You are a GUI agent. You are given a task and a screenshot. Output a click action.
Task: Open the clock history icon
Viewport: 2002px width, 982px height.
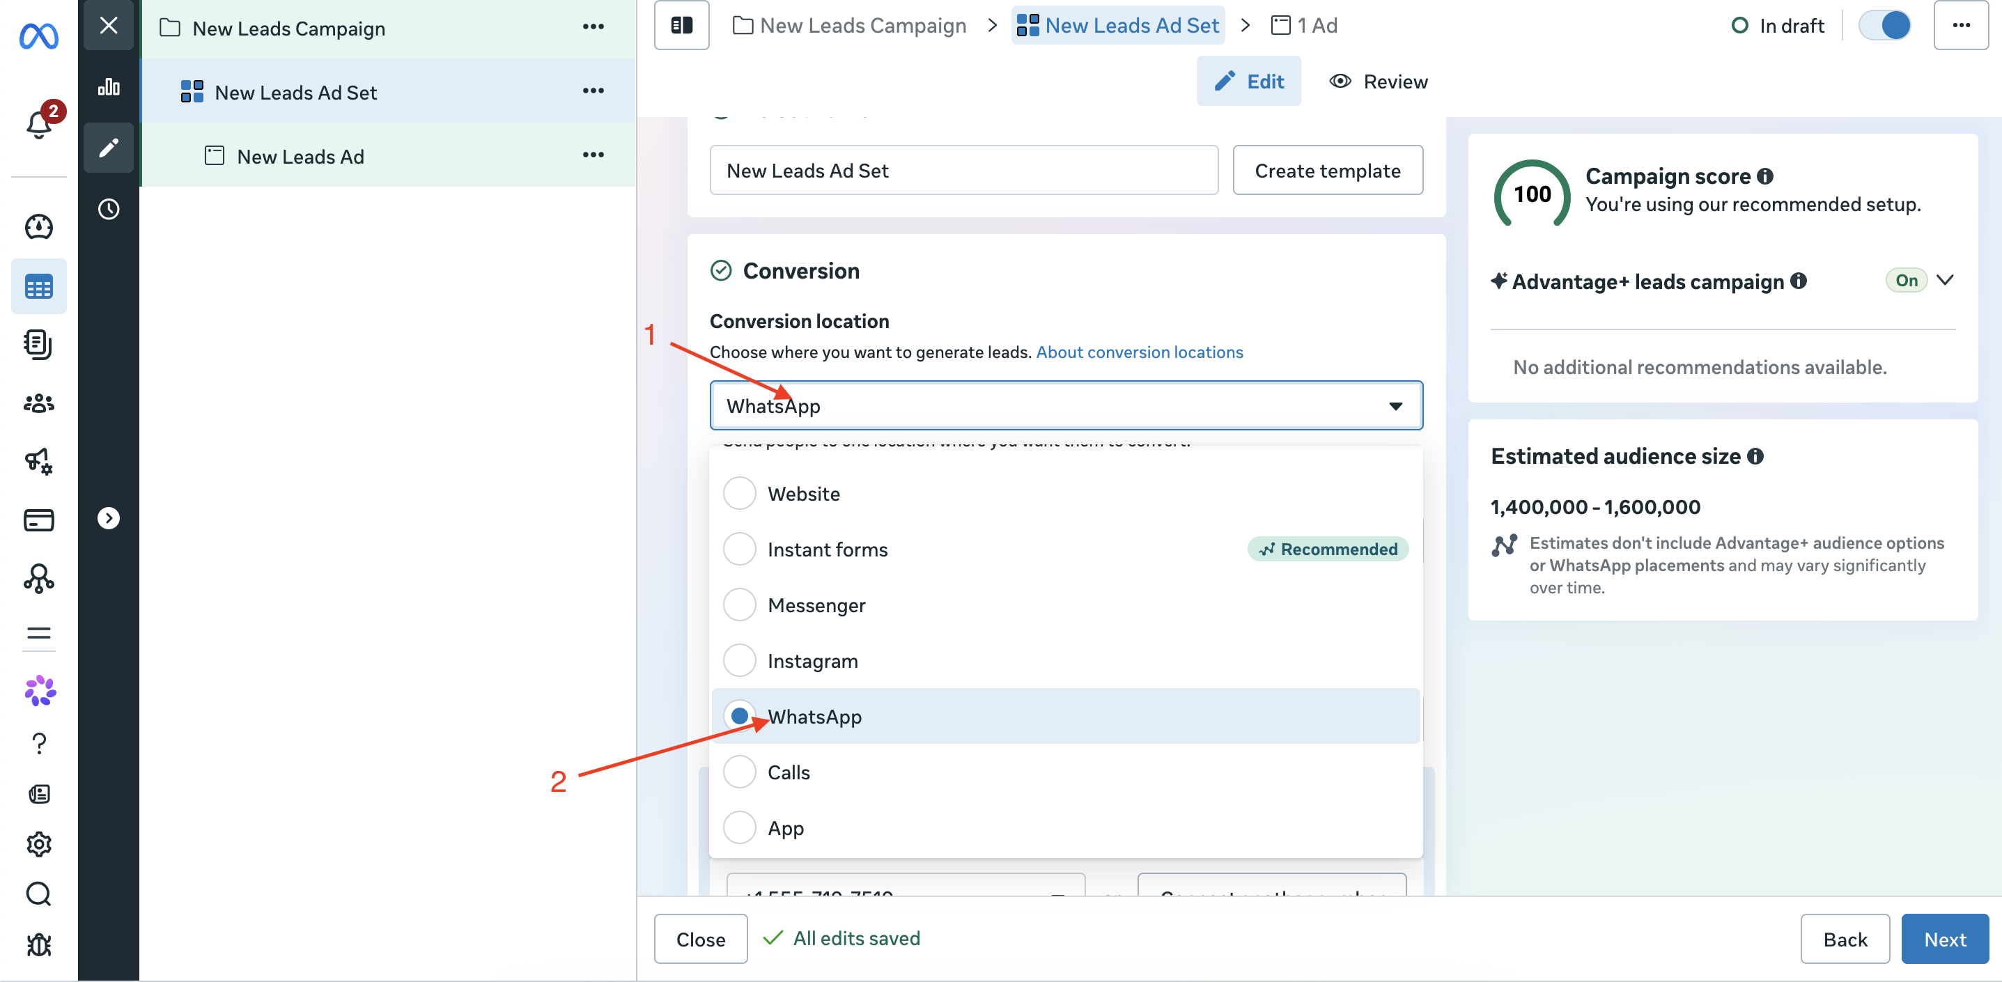point(109,209)
